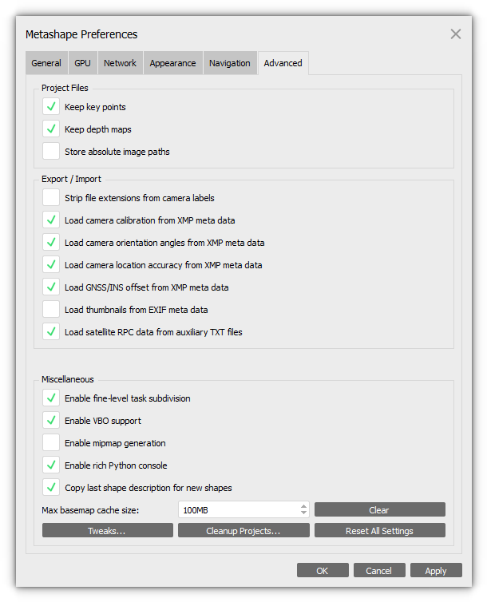Toggle Load camera orientation angles checkbox
The width and height of the screenshot is (487, 602).
tap(51, 242)
